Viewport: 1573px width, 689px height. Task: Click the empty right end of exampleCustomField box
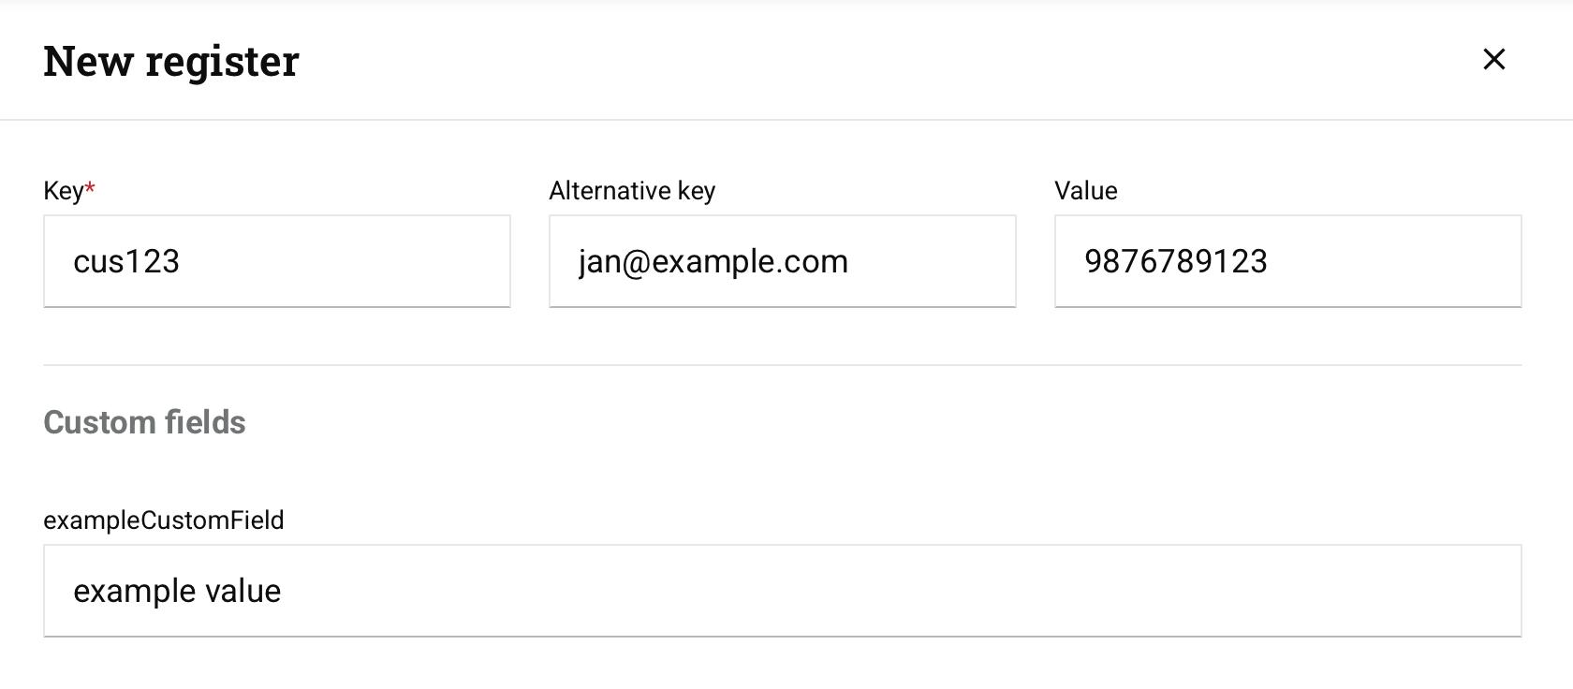[x=1404, y=591]
